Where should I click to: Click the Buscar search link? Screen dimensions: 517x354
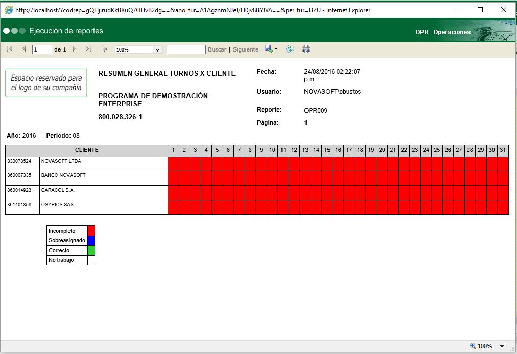tap(217, 50)
